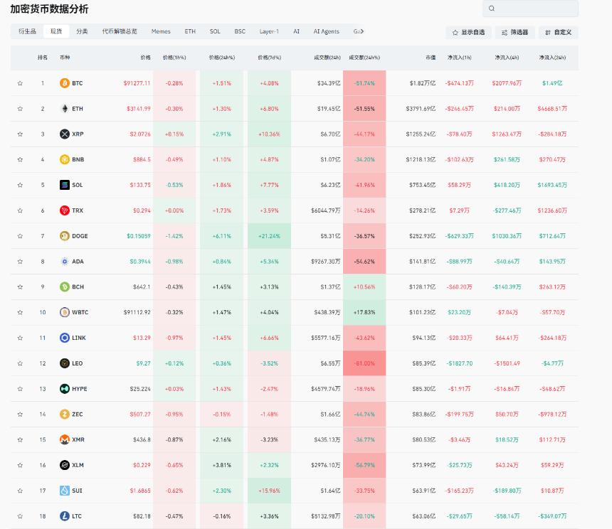The height and width of the screenshot is (529, 612).
Task: Switch to the AI Agents tab
Action: (327, 31)
